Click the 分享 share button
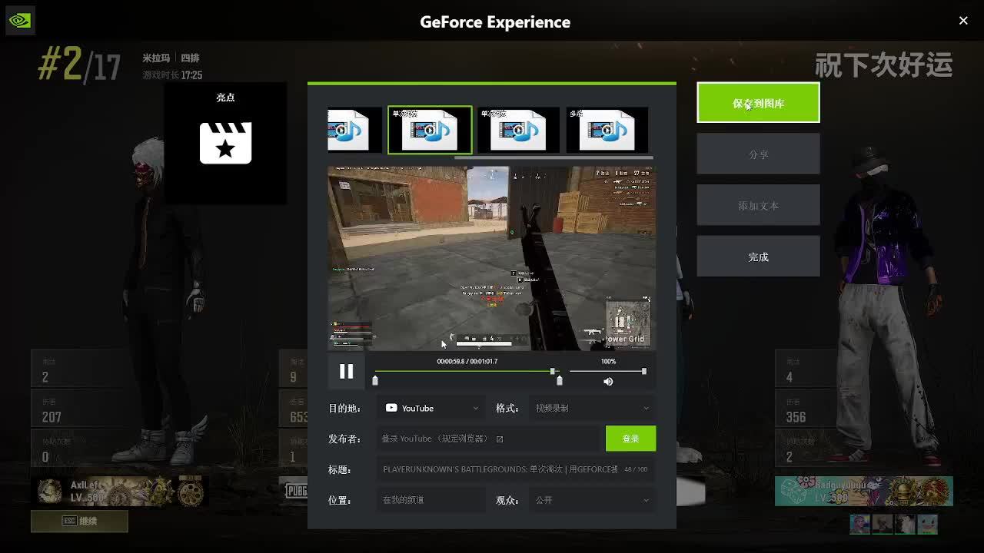This screenshot has height=553, width=984. pyautogui.click(x=759, y=154)
